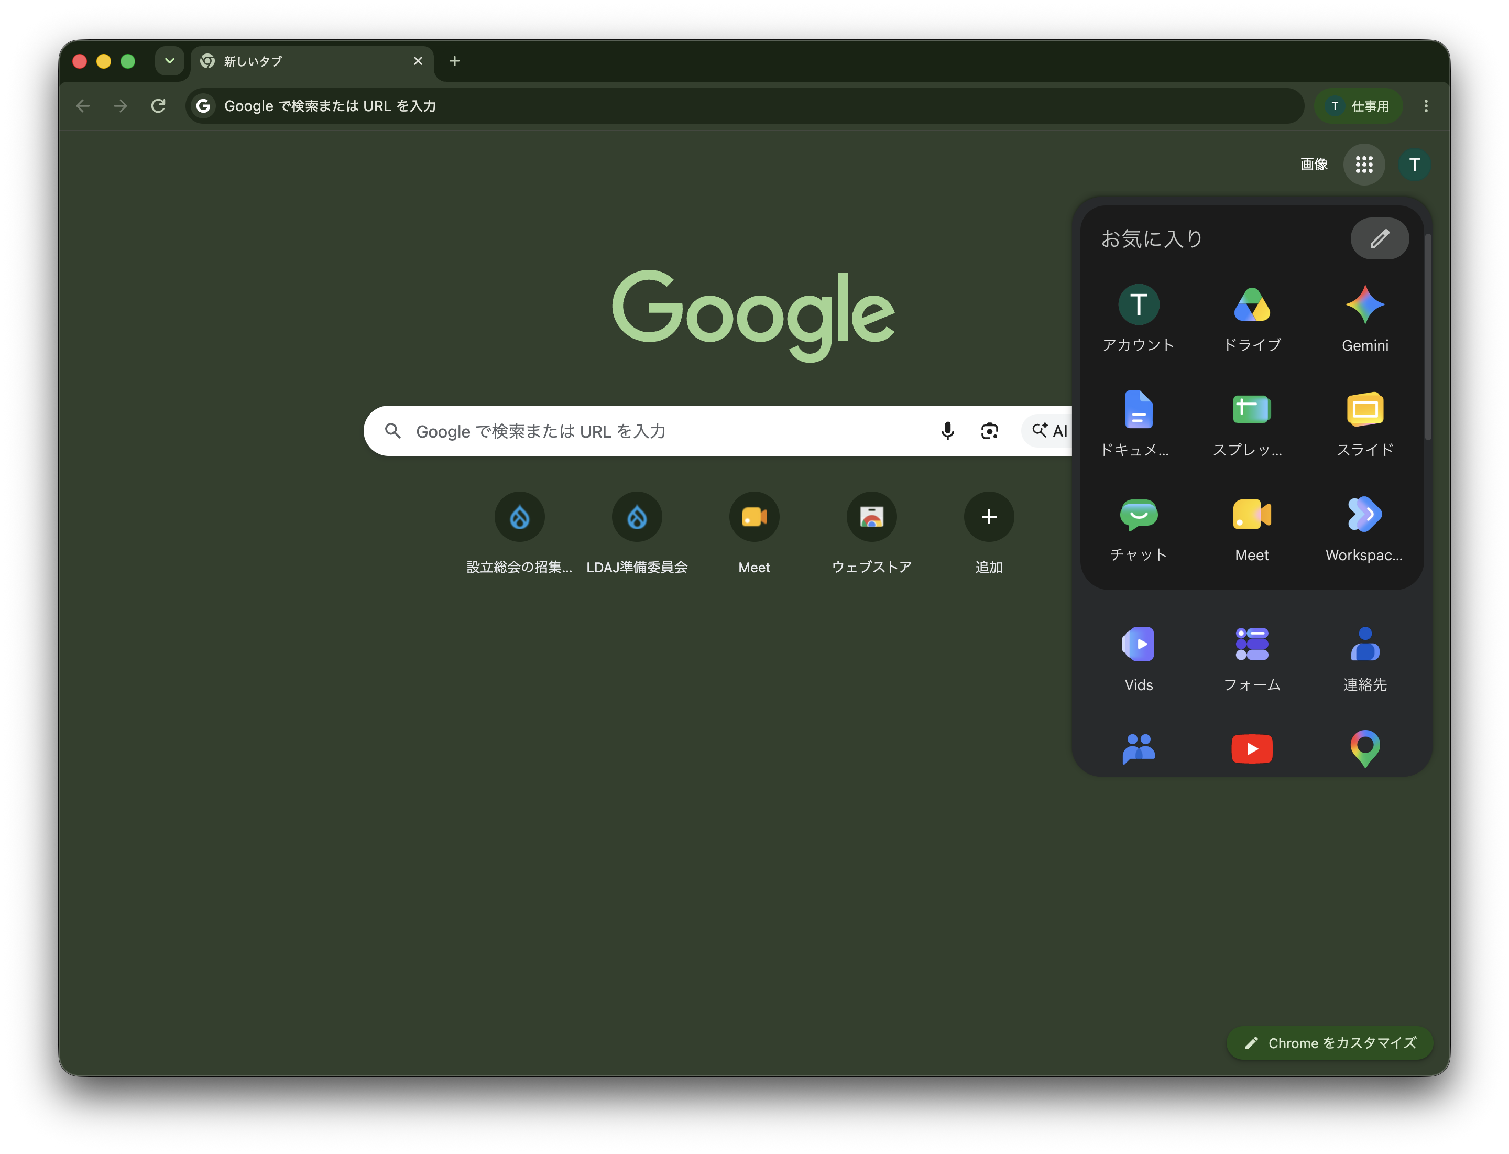Close the 新しいタブ tab
Image resolution: width=1509 pixels, height=1154 pixels.
(x=418, y=60)
